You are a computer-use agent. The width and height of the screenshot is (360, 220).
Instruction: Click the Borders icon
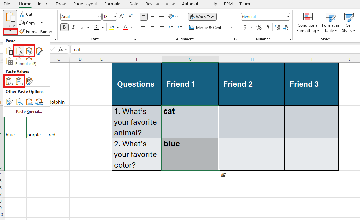tap(97, 27)
